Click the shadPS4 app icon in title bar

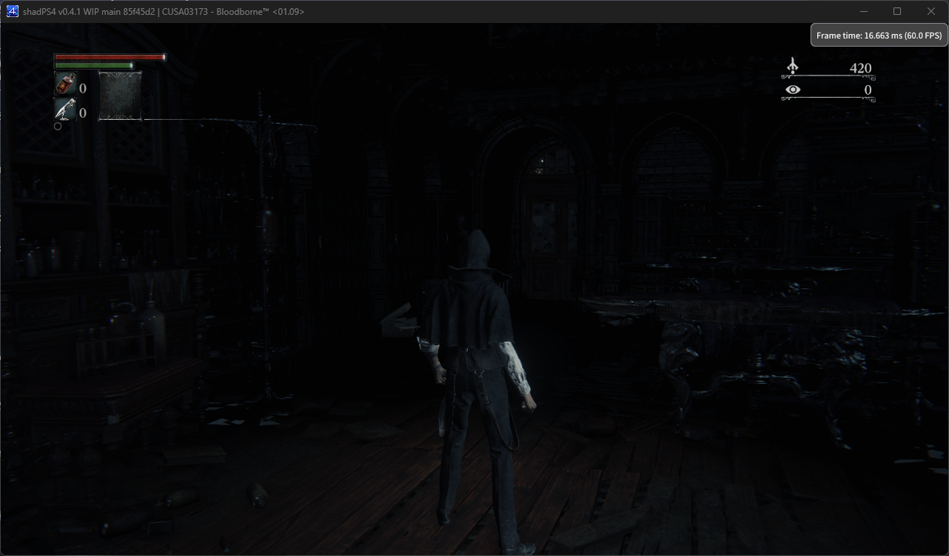point(12,11)
